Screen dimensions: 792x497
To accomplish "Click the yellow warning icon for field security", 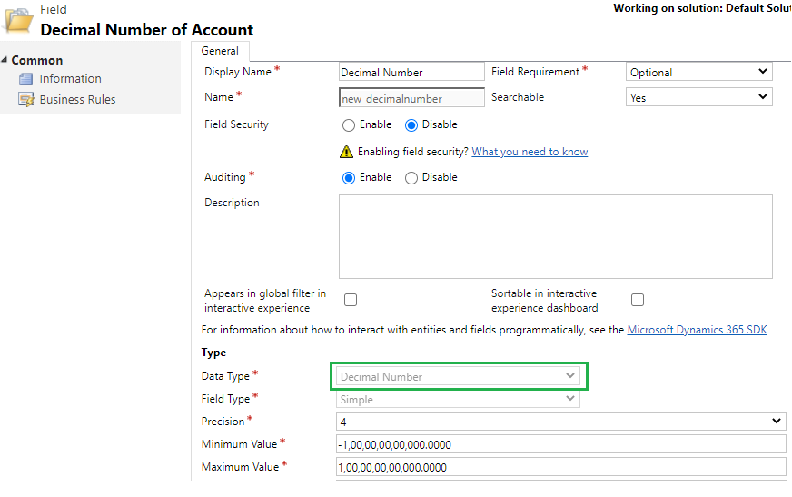I will coord(347,152).
